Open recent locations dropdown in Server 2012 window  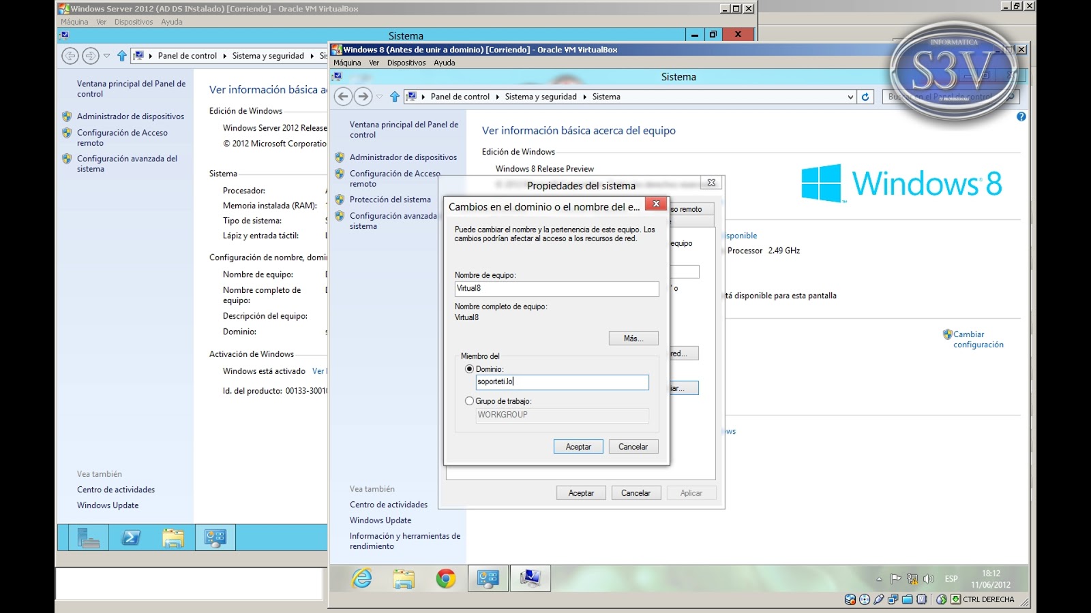(x=106, y=56)
